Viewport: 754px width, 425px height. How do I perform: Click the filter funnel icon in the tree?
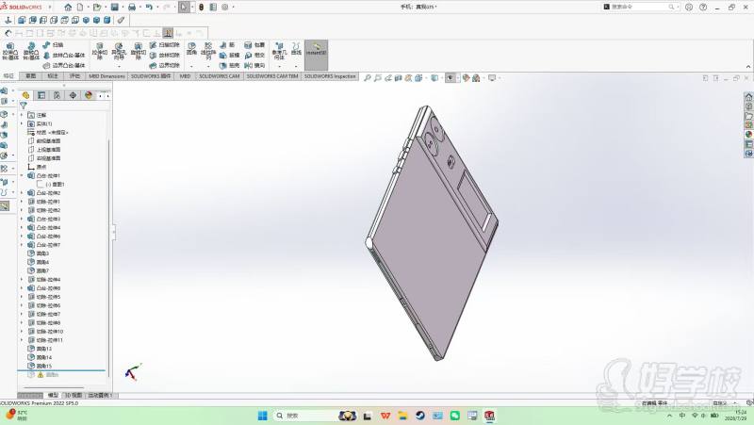click(x=23, y=106)
